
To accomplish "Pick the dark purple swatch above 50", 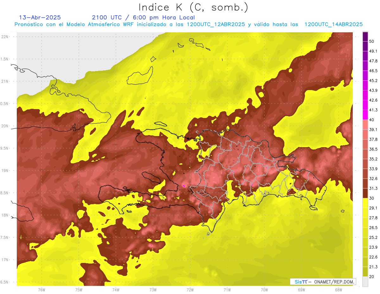I will [365, 36].
